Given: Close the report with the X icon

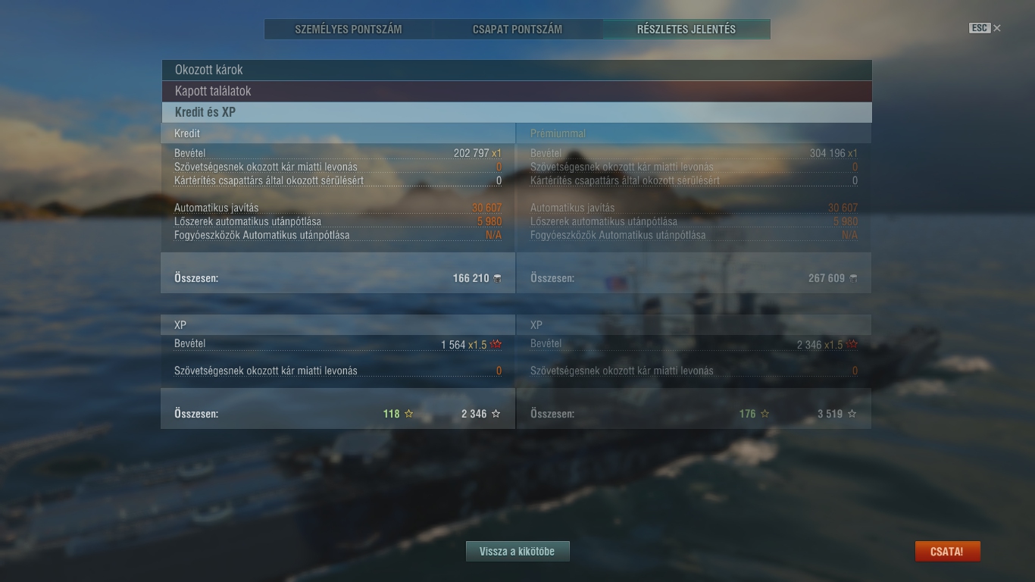Looking at the screenshot, I should point(997,28).
